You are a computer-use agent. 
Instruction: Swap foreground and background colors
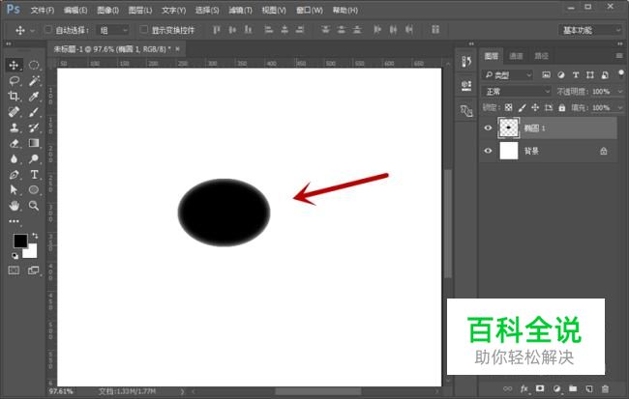35,236
